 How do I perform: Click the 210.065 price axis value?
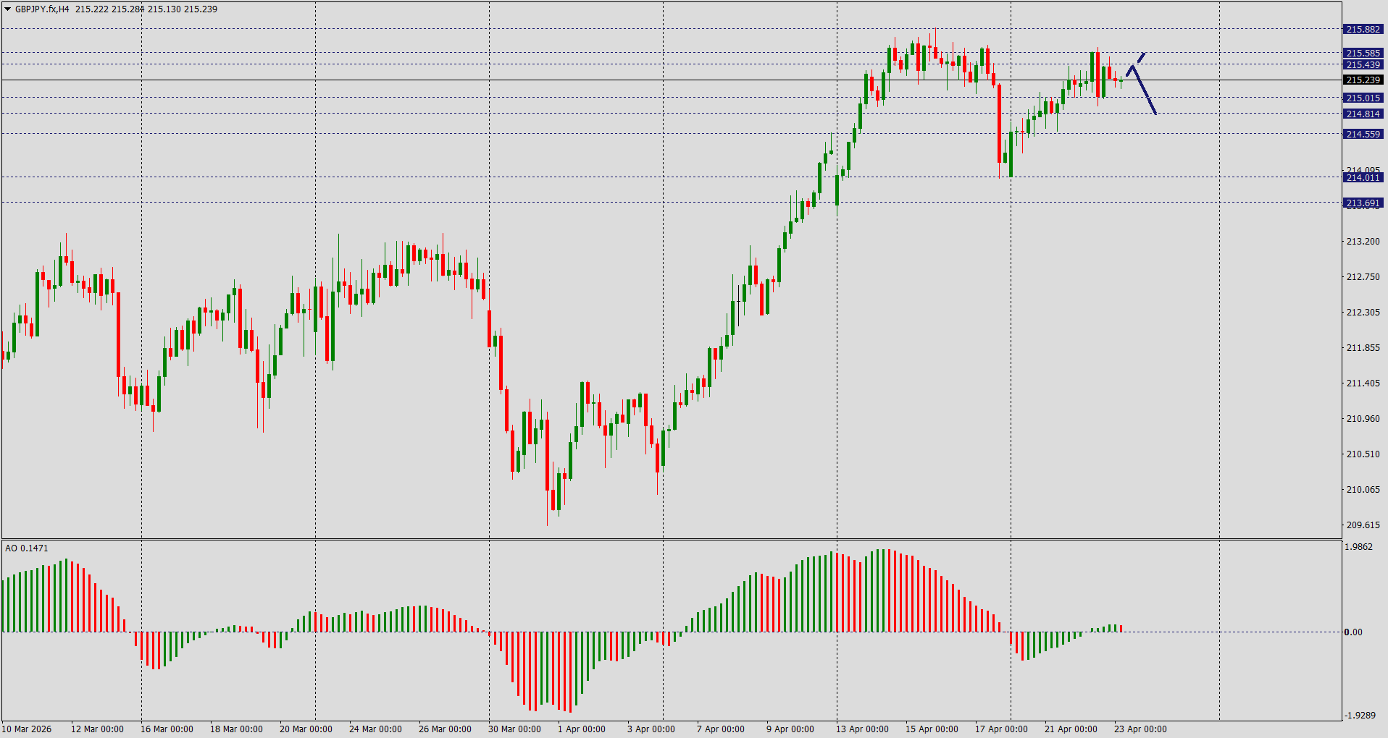pos(1363,490)
